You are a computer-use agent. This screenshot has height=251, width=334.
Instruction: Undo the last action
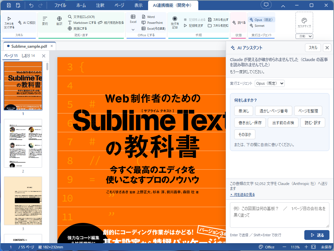click(x=31, y=5)
